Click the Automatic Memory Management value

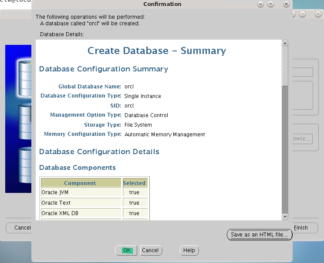pos(165,135)
